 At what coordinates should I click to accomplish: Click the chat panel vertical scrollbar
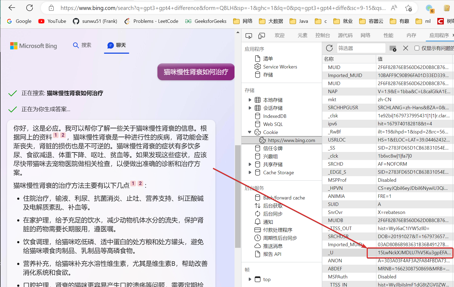[238, 197]
